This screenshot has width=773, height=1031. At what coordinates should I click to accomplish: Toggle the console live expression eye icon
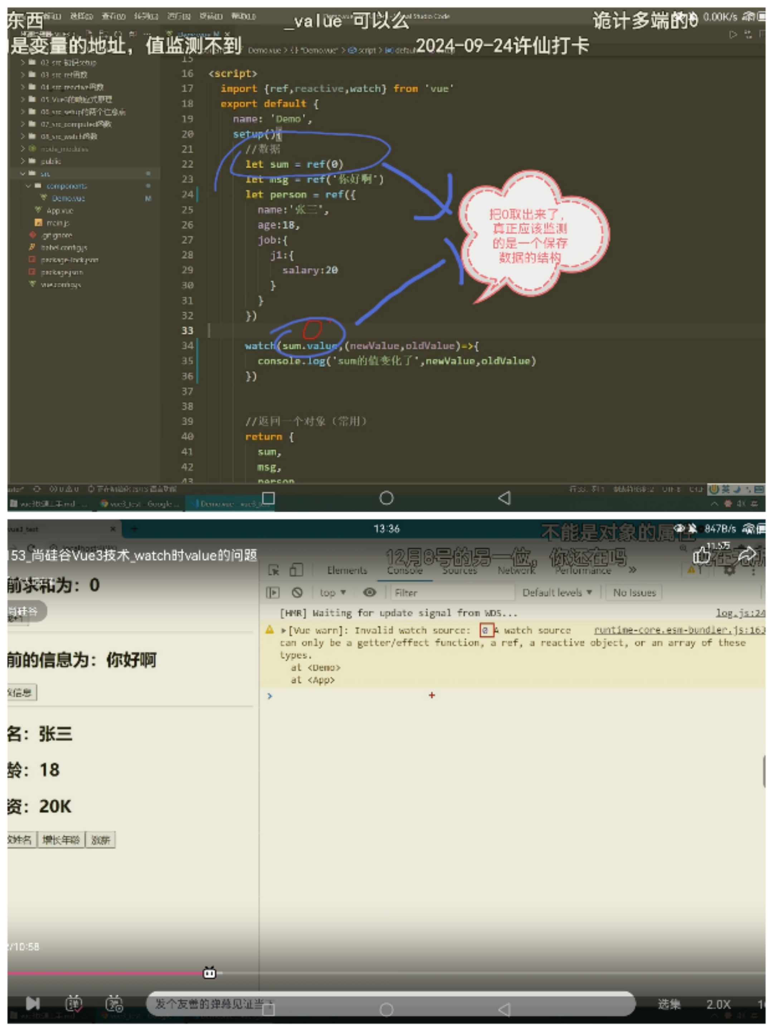coord(370,592)
